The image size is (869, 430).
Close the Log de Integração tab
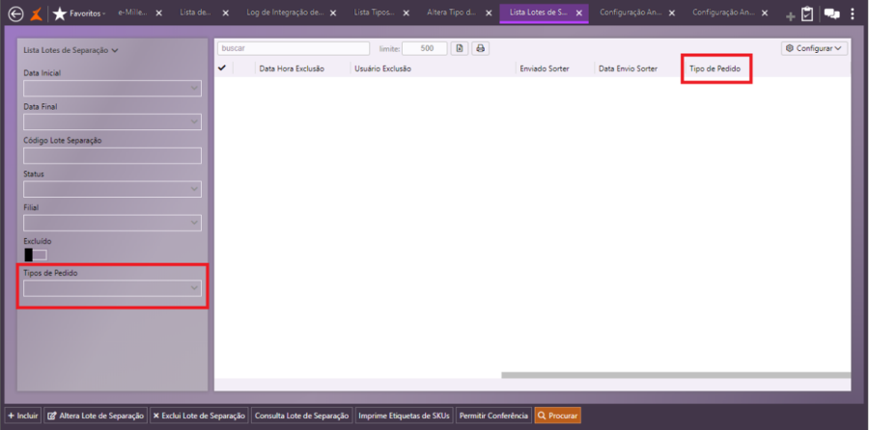[333, 13]
